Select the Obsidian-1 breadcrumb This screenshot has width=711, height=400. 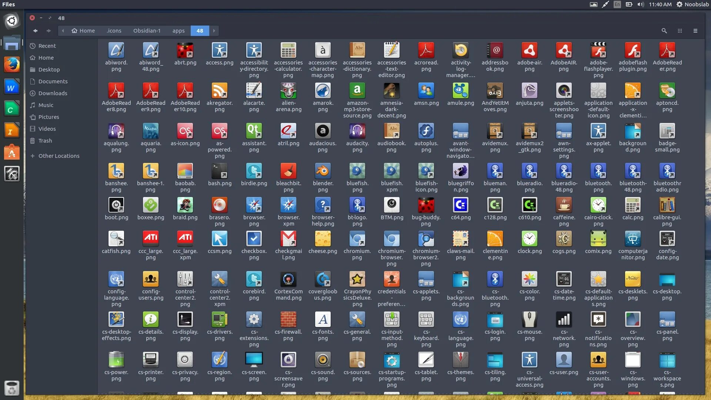point(147,31)
